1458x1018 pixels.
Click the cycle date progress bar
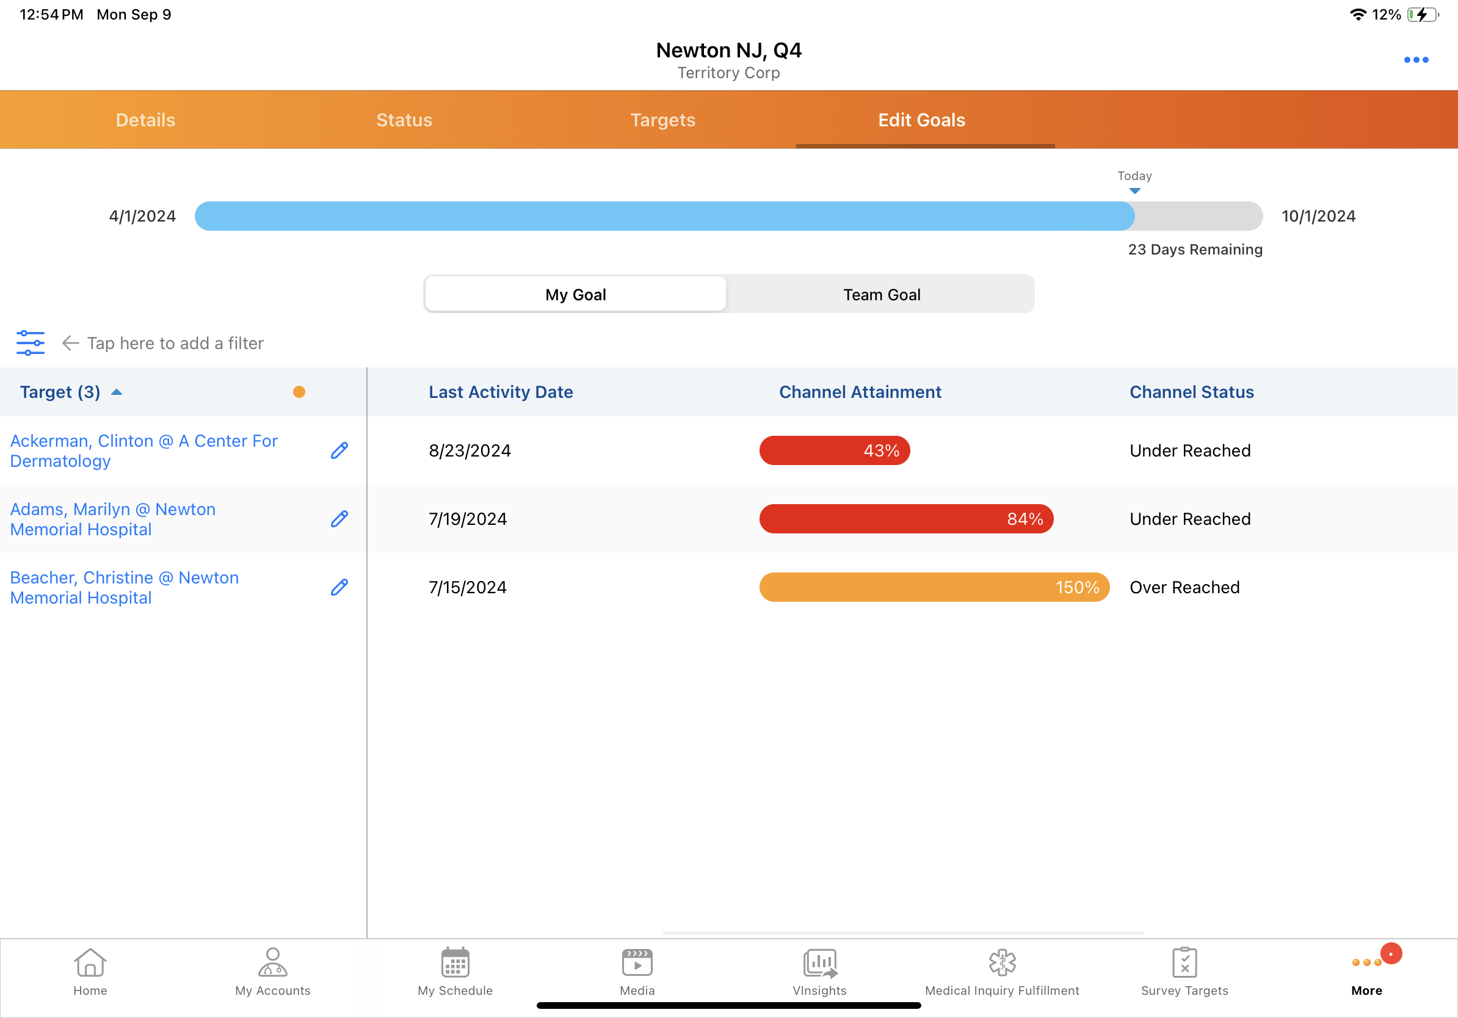pyautogui.click(x=728, y=216)
